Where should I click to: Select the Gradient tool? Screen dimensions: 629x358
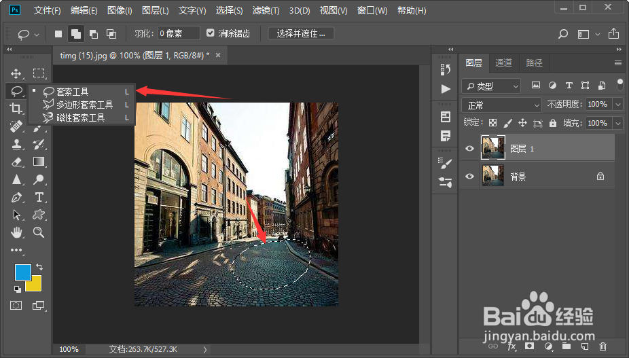[39, 162]
